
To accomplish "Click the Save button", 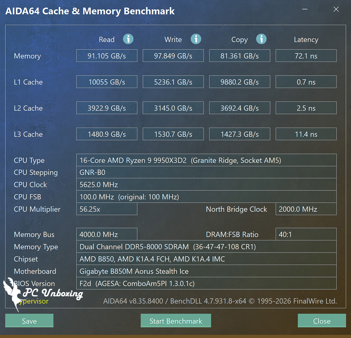I will pos(29,321).
